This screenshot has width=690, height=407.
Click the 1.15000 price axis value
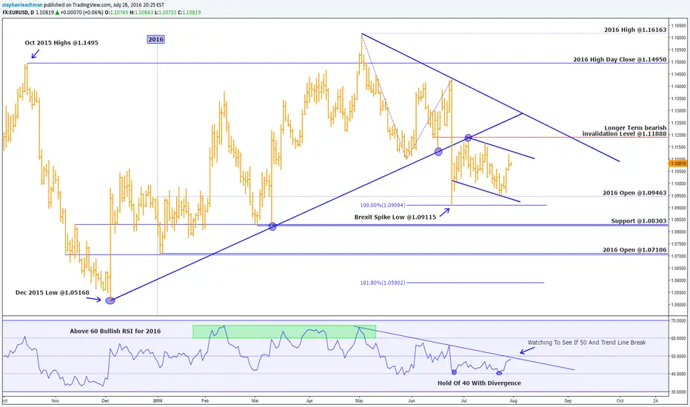679,62
